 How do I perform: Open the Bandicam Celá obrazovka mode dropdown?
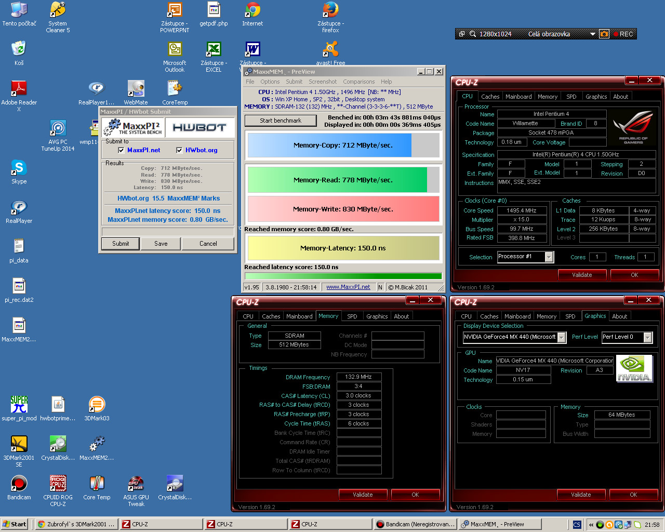pos(593,34)
